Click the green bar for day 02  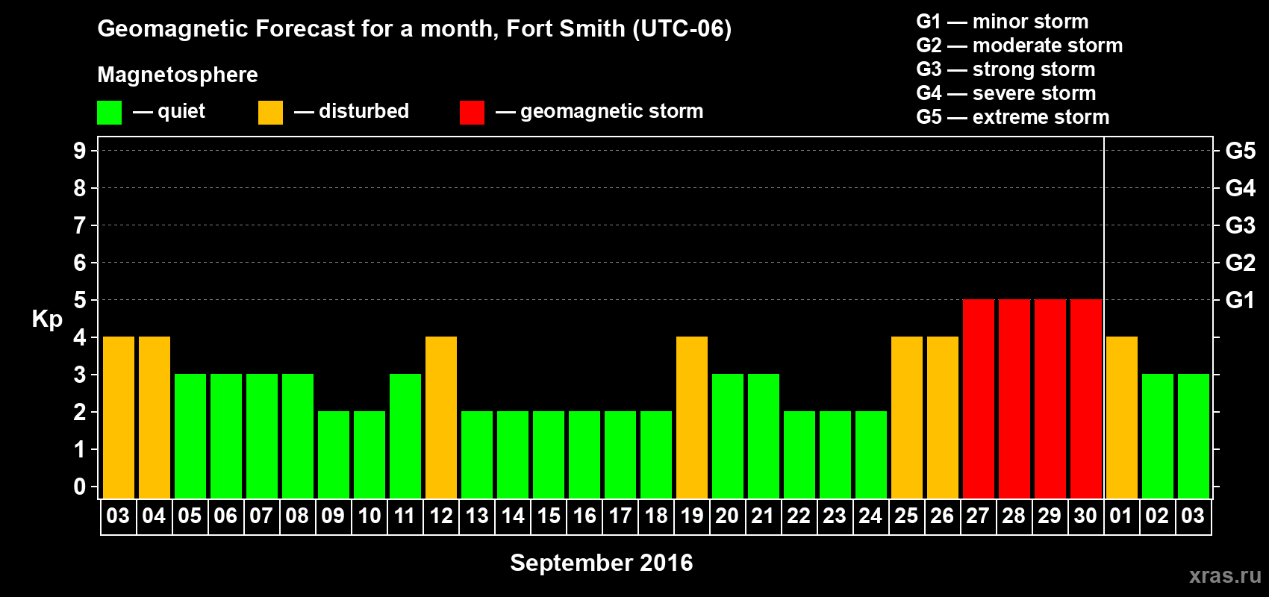[1158, 437]
